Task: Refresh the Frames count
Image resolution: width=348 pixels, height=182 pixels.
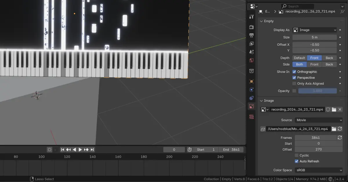Action: coord(340,138)
